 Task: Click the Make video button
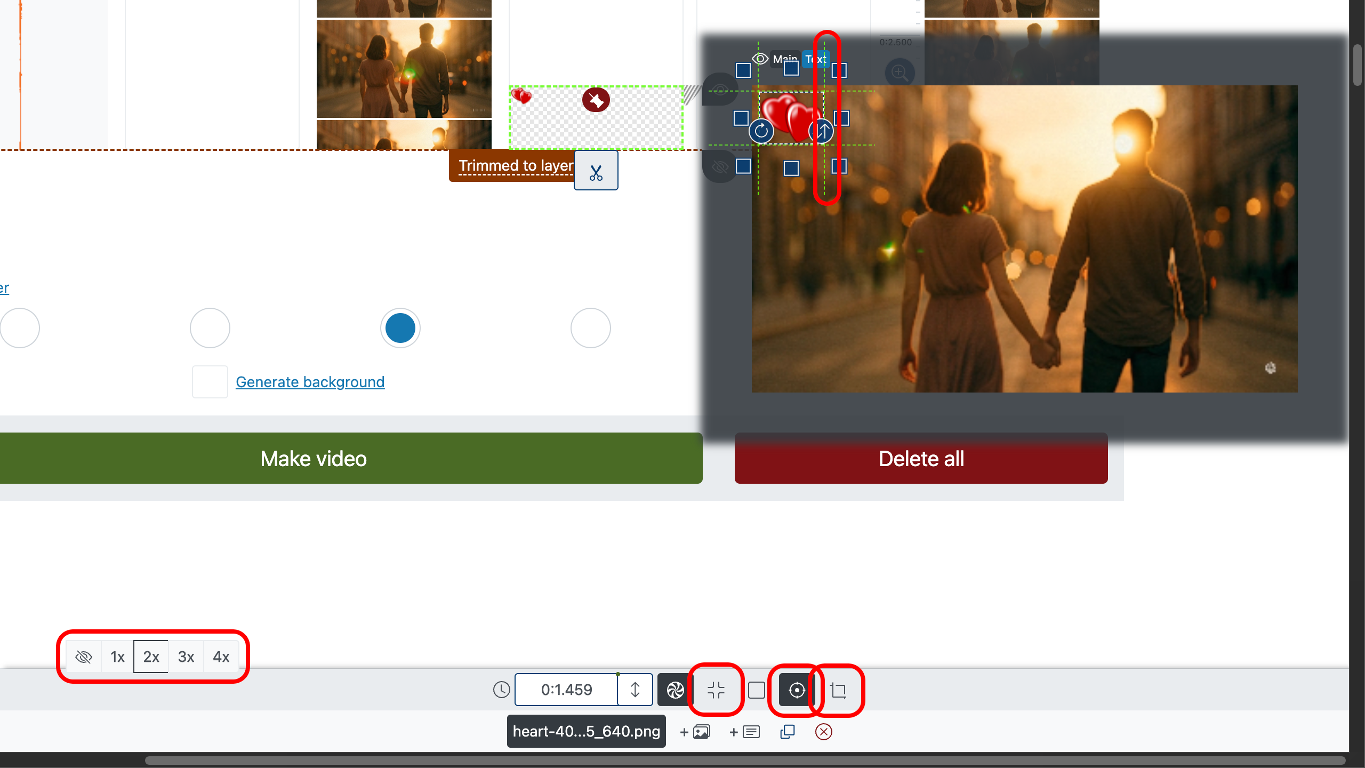coord(314,458)
